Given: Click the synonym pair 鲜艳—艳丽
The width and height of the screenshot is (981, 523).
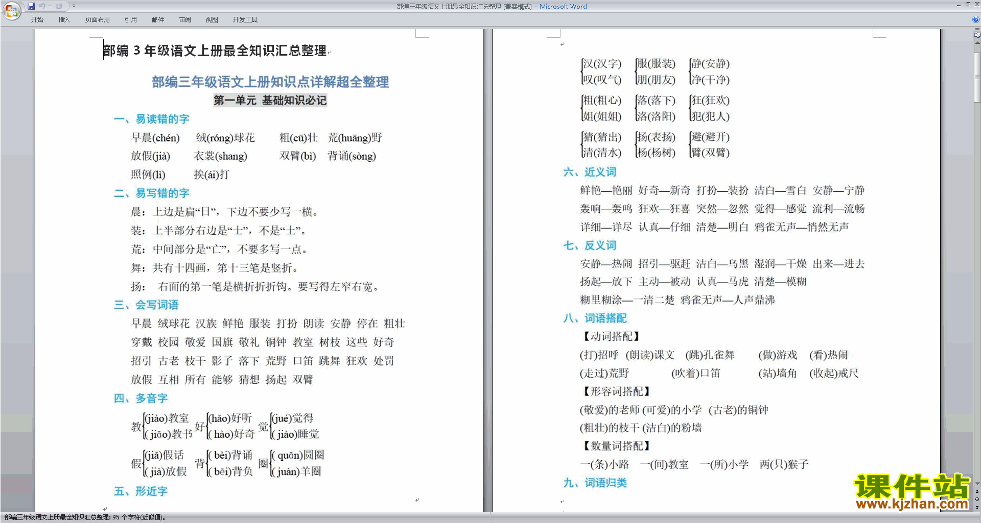Looking at the screenshot, I should [x=606, y=190].
